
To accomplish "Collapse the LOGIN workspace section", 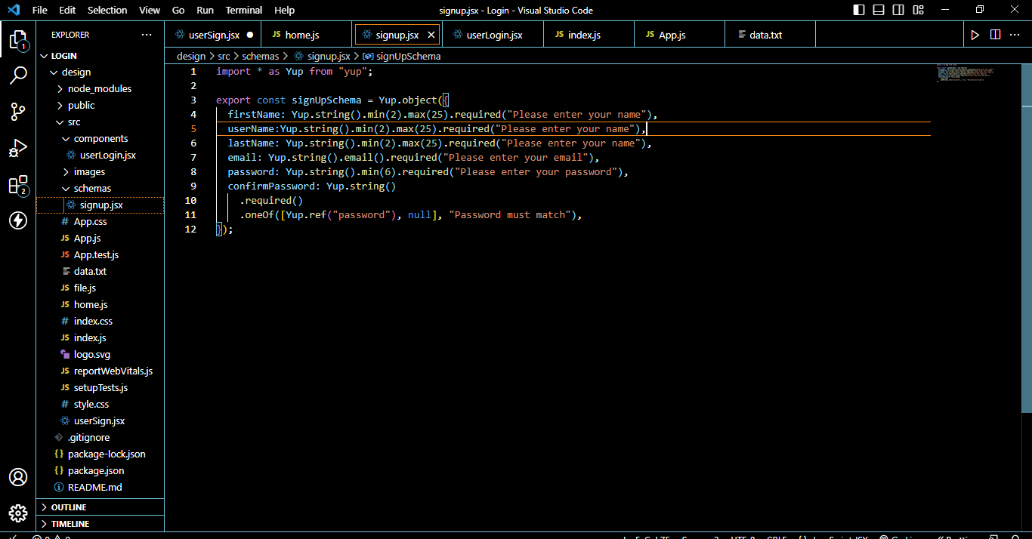I will point(100,56).
